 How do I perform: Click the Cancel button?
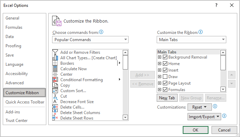[x=224, y=130]
